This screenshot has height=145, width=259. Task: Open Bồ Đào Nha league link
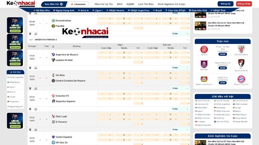click(x=42, y=10)
